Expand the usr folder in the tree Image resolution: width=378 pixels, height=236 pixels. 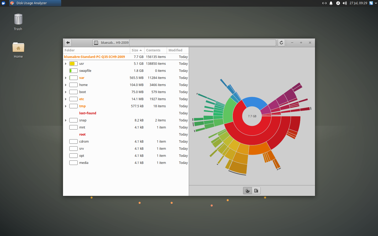pos(66,63)
